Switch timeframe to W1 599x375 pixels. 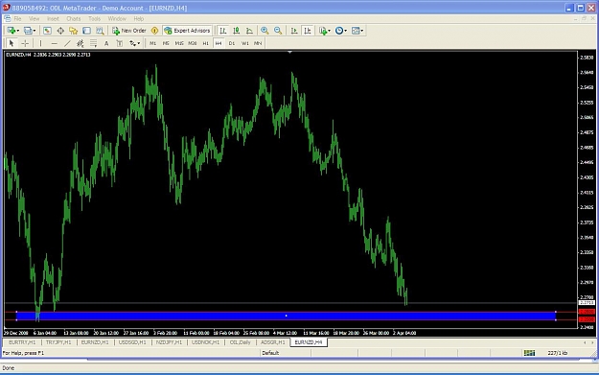[245, 43]
